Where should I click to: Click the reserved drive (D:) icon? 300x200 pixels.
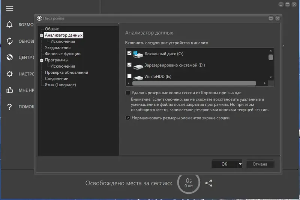click(x=138, y=67)
